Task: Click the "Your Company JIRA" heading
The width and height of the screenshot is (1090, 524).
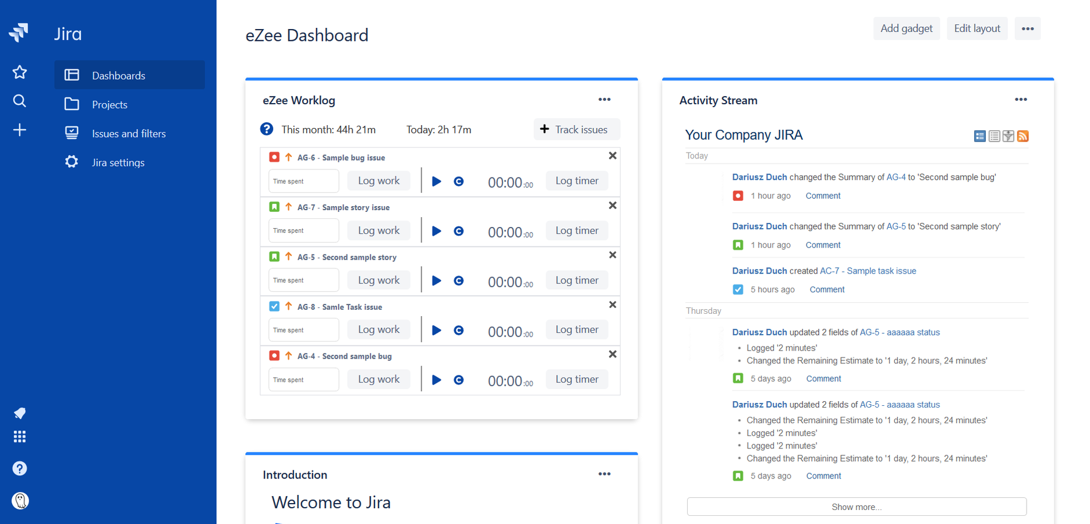Action: pos(744,135)
